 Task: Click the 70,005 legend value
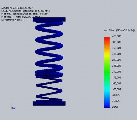(116, 95)
